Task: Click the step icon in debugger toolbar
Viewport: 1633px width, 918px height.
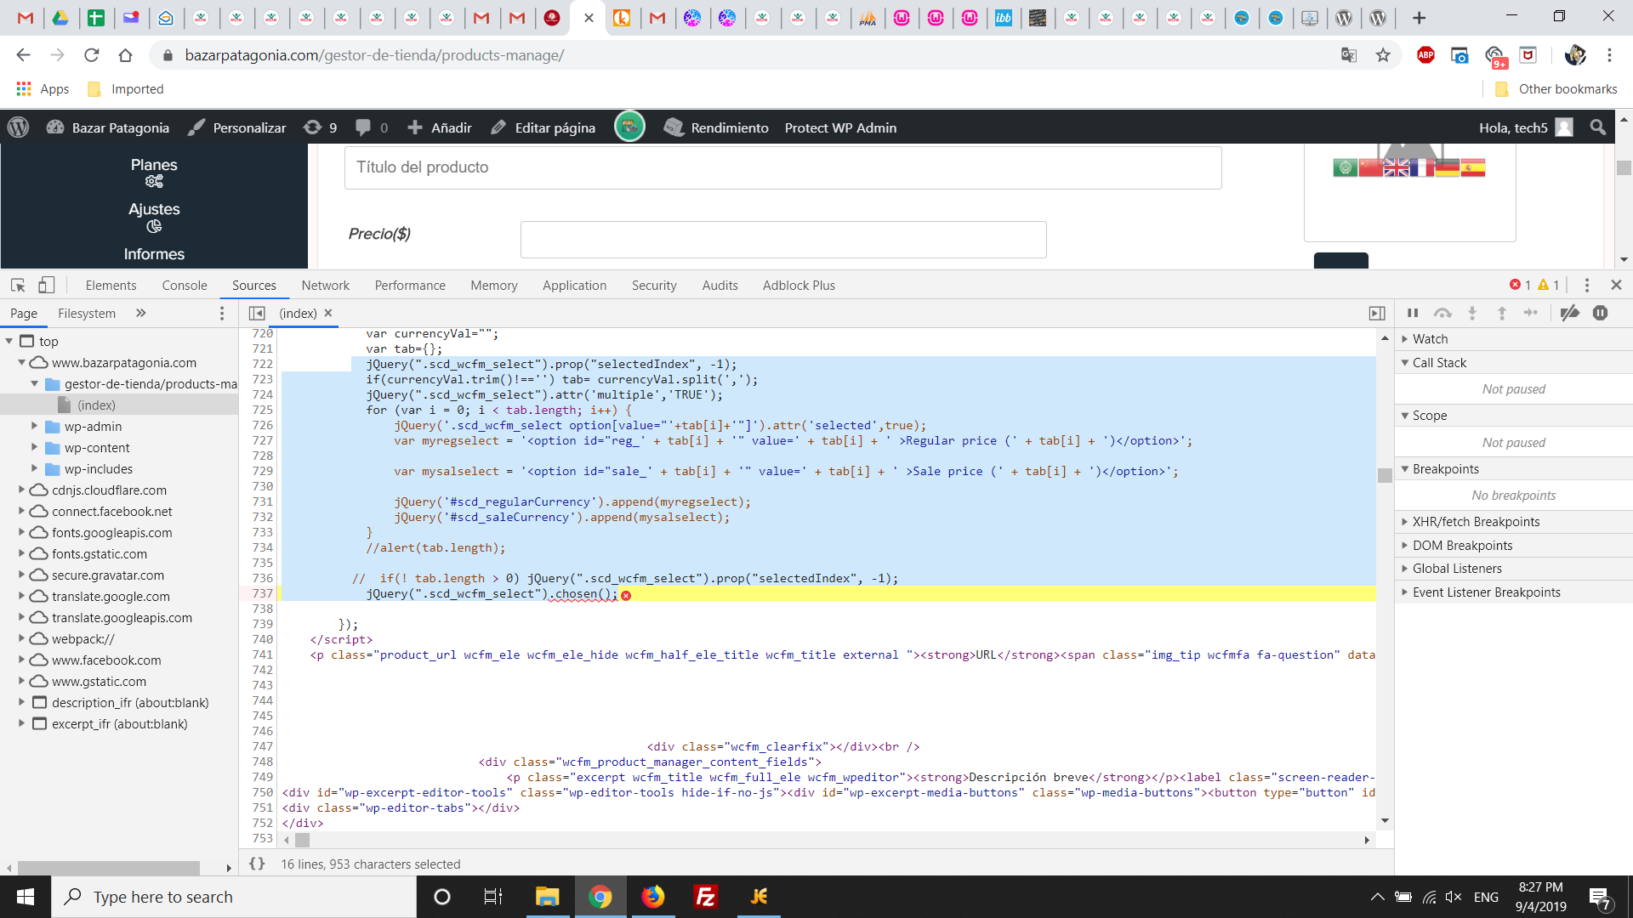Action: pos(1531,313)
